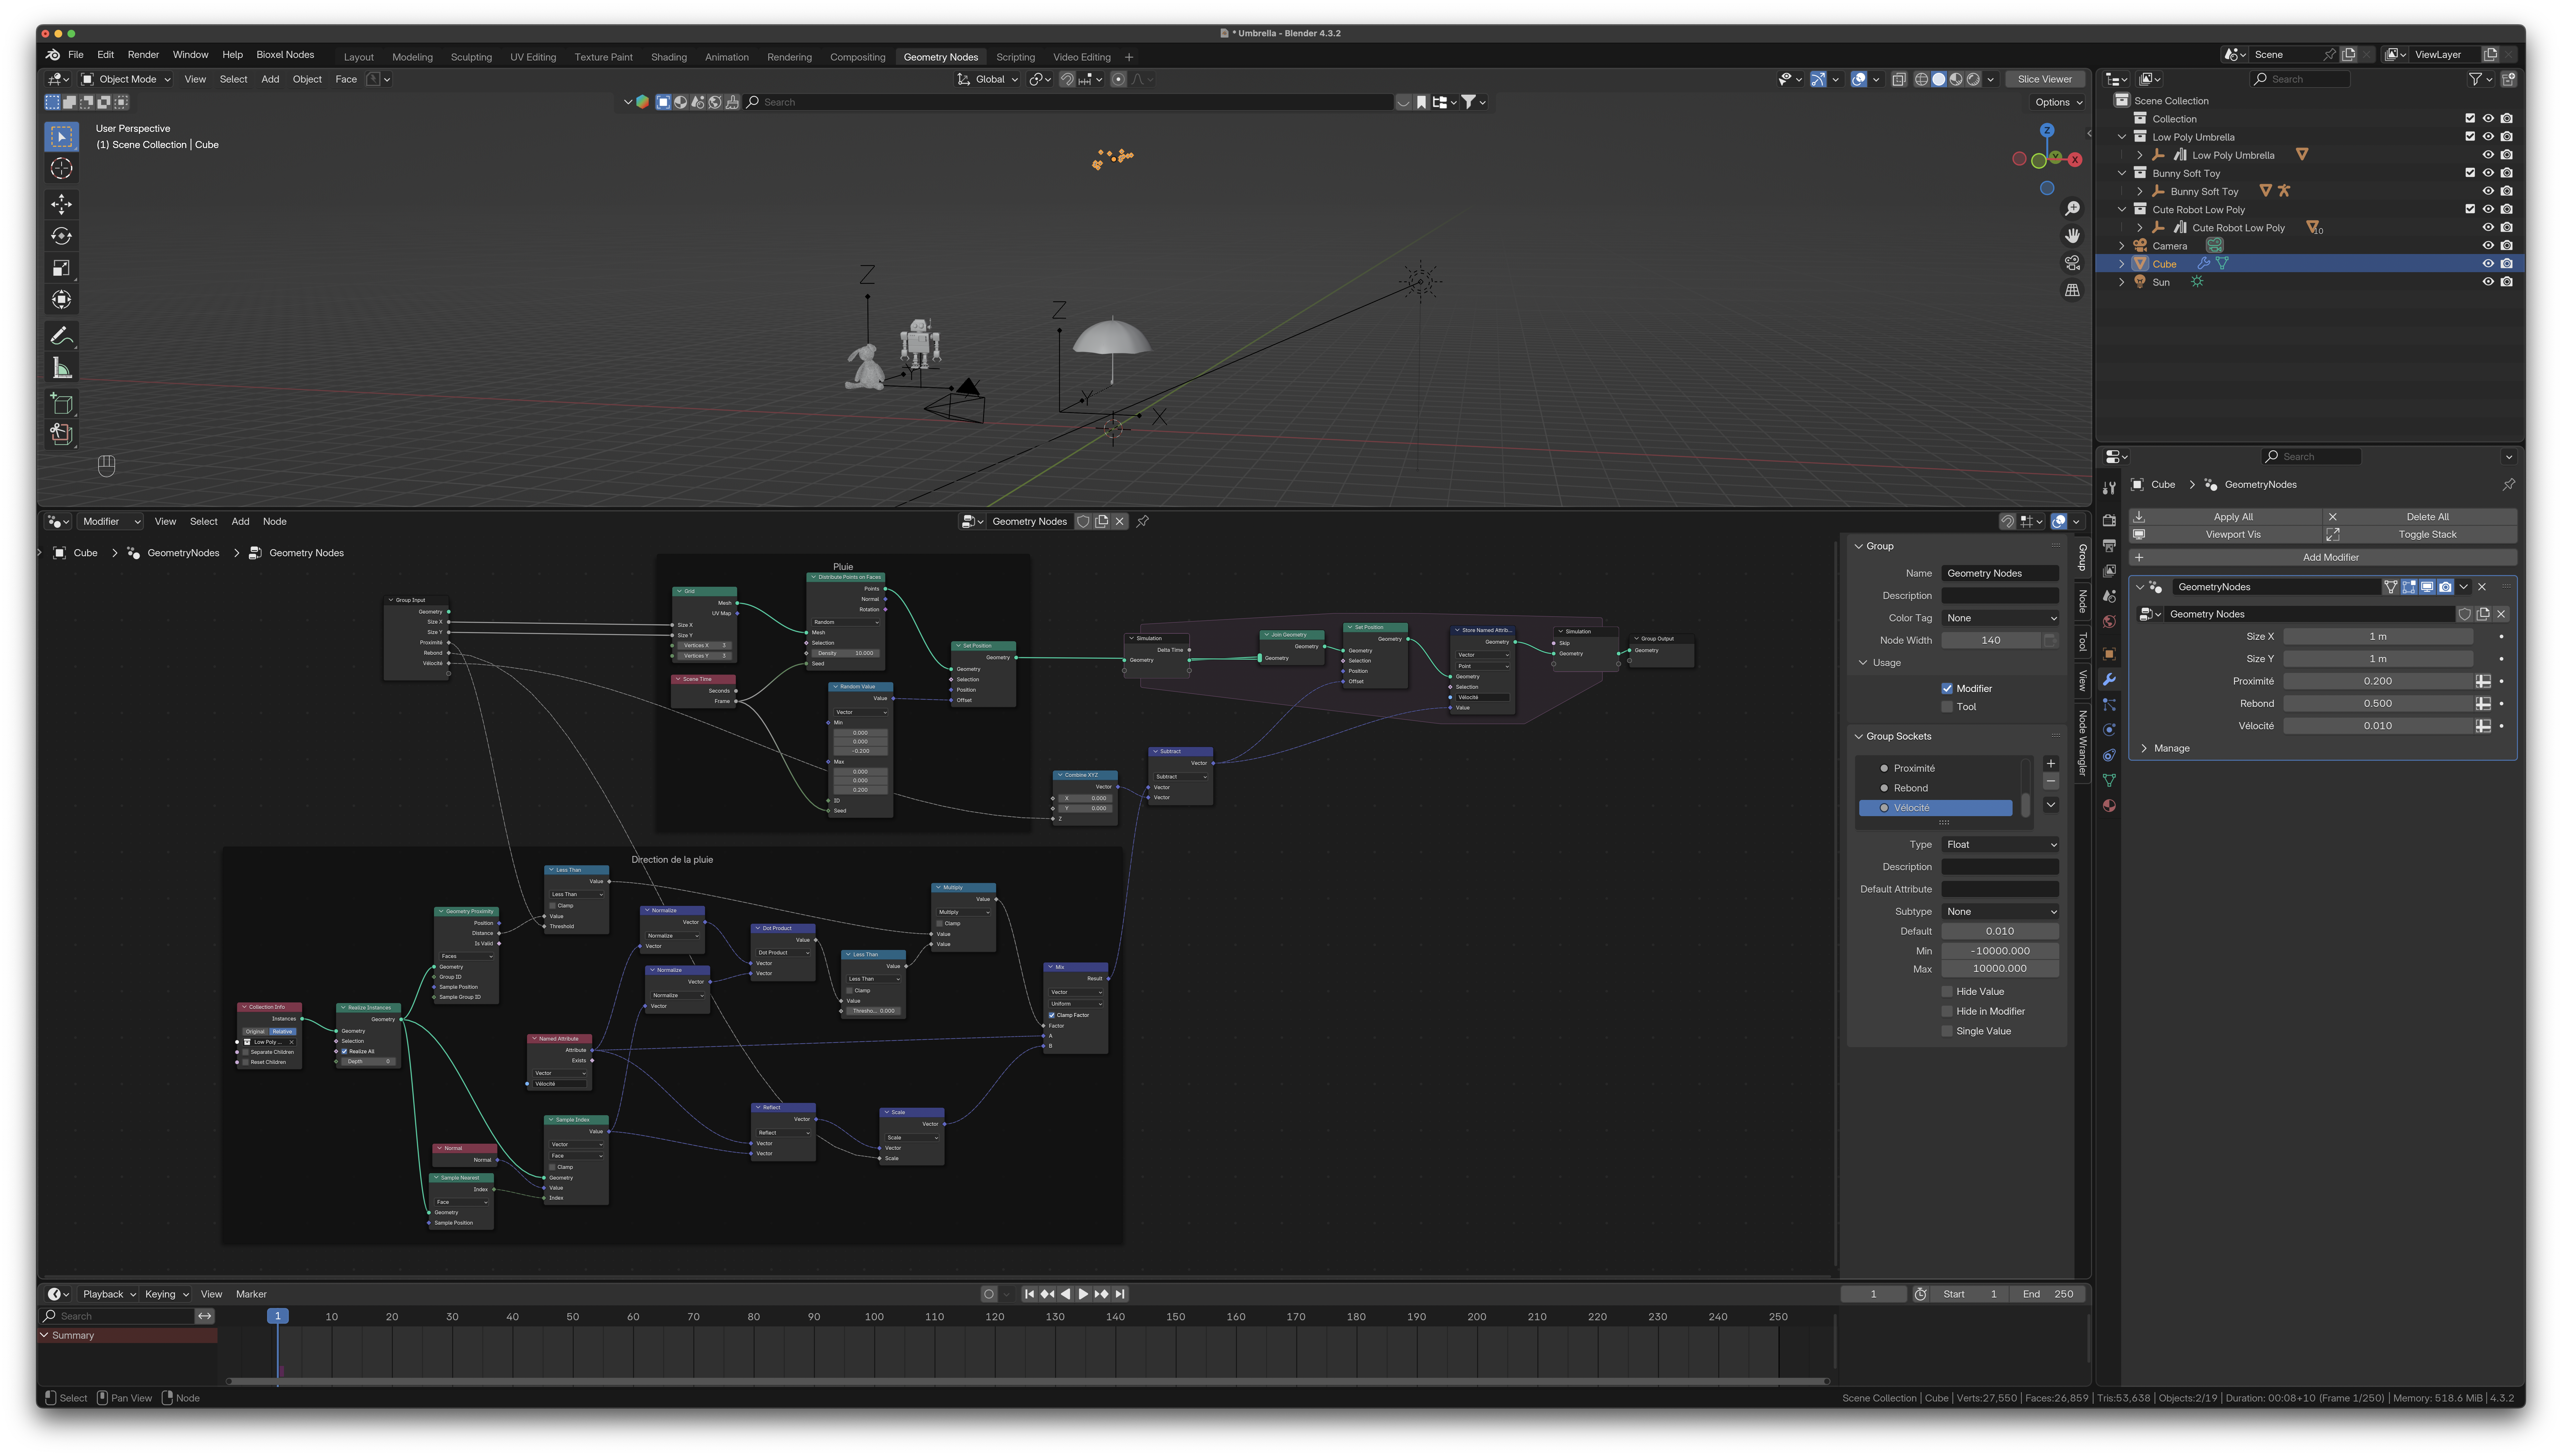Viewport: 2562px width, 1456px height.
Task: Open the Global transform orientation dropdown
Action: (987, 79)
